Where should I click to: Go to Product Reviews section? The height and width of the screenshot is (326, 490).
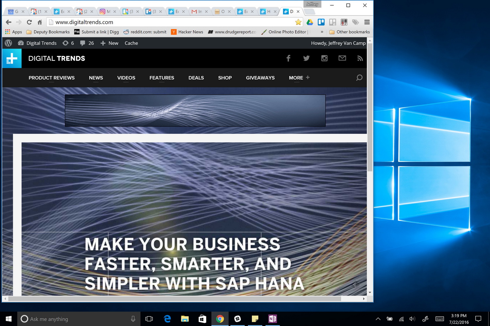click(x=52, y=78)
